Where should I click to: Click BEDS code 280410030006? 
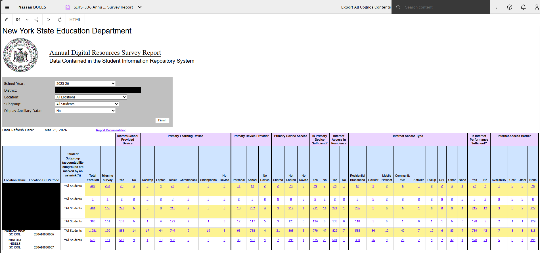point(44,235)
